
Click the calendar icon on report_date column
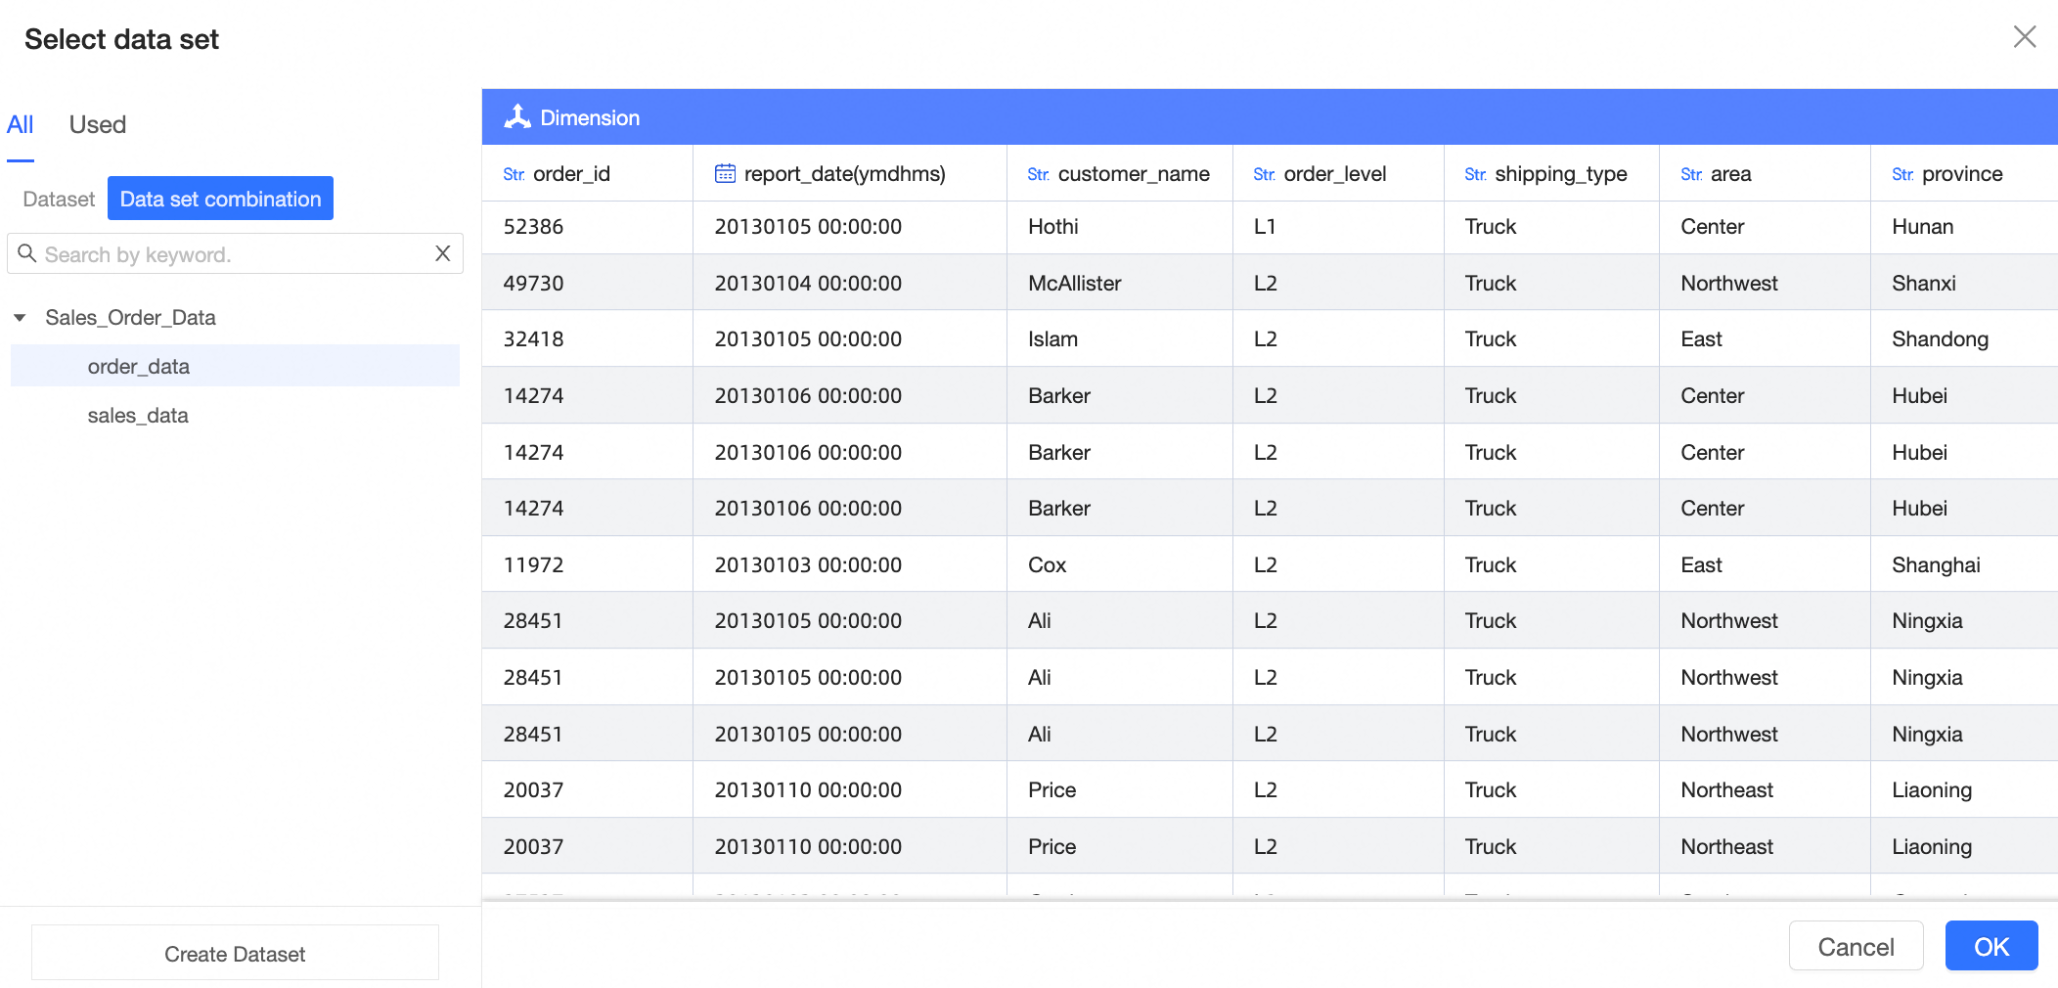point(724,172)
